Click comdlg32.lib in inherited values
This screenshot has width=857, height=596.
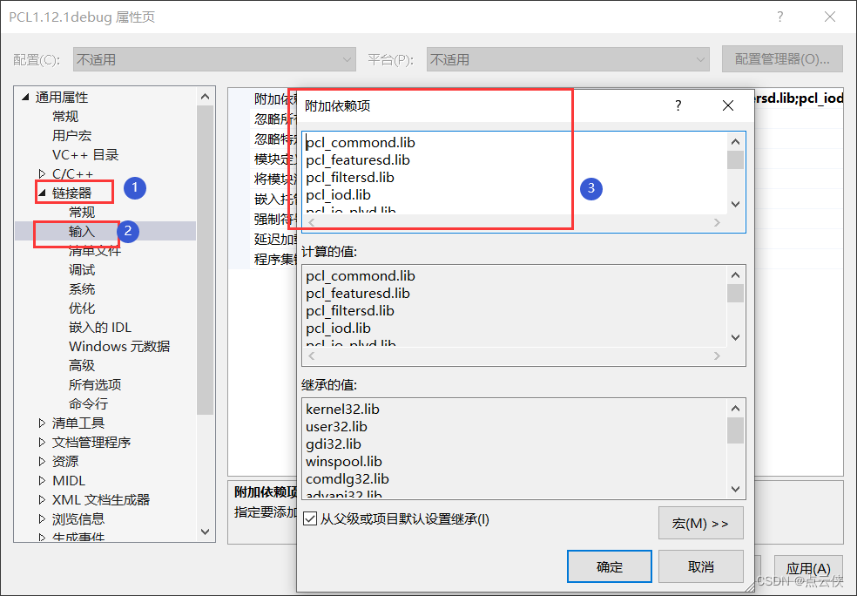click(x=347, y=479)
